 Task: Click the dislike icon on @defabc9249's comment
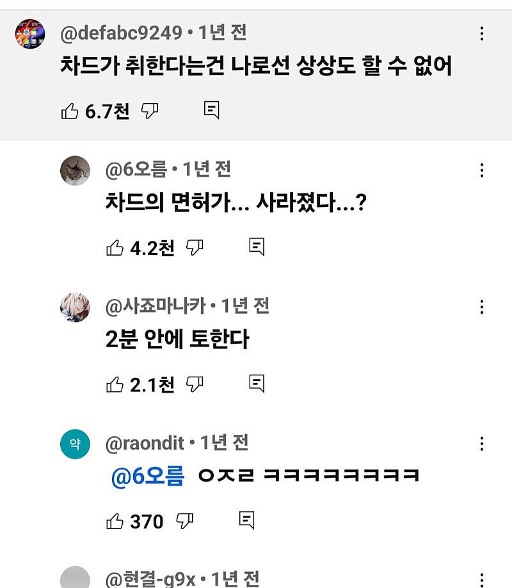150,110
